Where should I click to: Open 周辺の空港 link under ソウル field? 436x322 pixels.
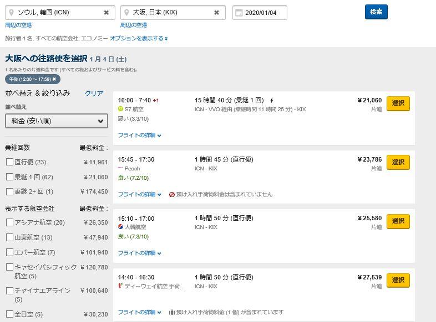point(18,25)
